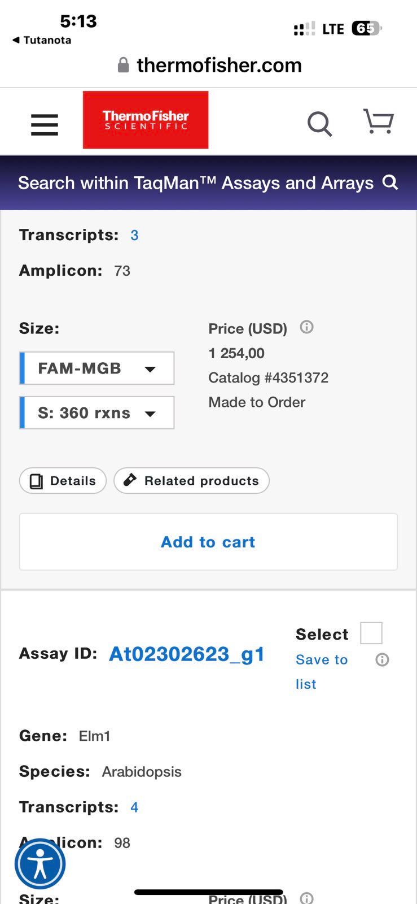Show Related products
Image resolution: width=417 pixels, height=904 pixels.
[x=191, y=481]
